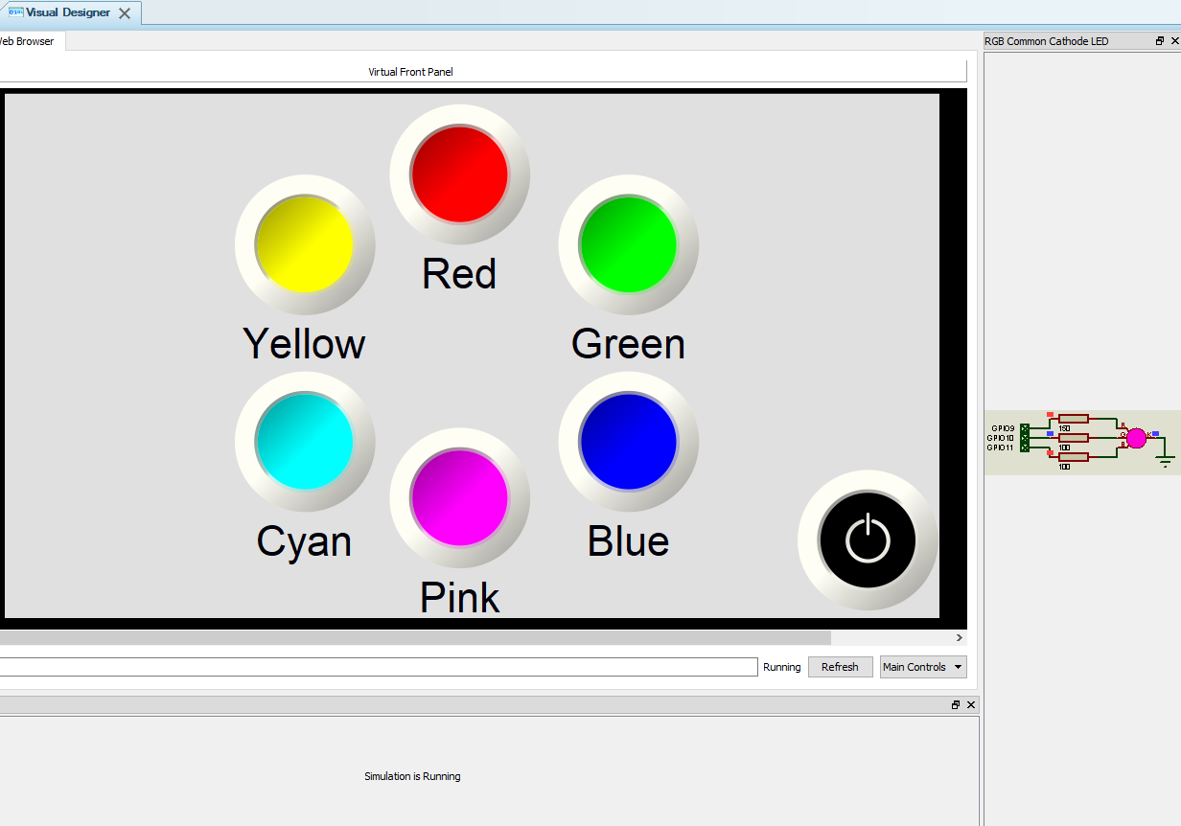Click the horizontal scrollbar right arrow

959,637
